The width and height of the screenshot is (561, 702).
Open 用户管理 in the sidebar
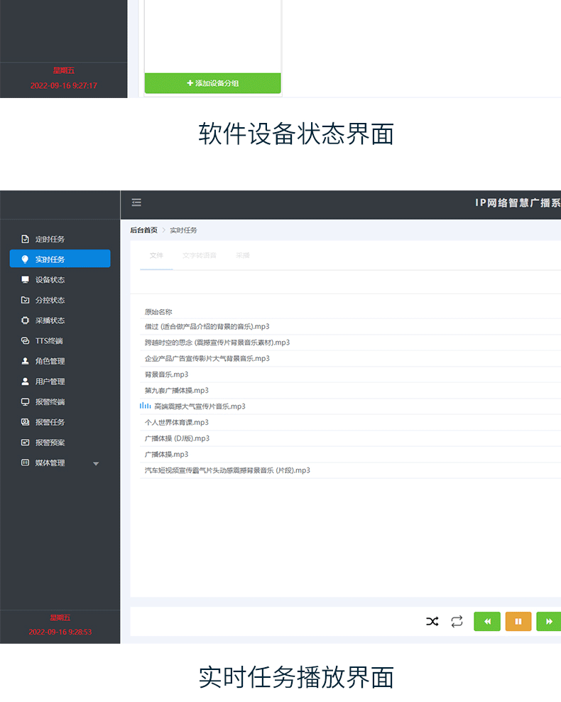50,382
